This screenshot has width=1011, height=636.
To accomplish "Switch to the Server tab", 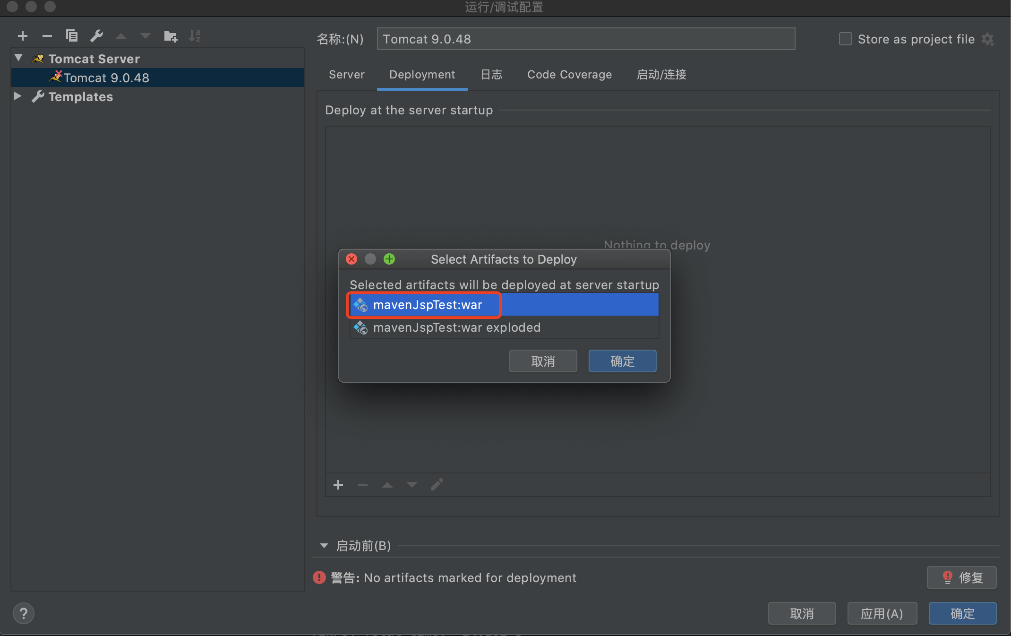I will pyautogui.click(x=347, y=75).
